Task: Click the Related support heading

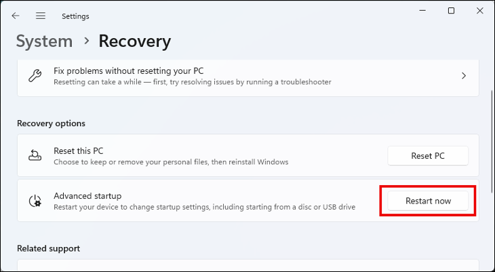Action: (x=48, y=248)
